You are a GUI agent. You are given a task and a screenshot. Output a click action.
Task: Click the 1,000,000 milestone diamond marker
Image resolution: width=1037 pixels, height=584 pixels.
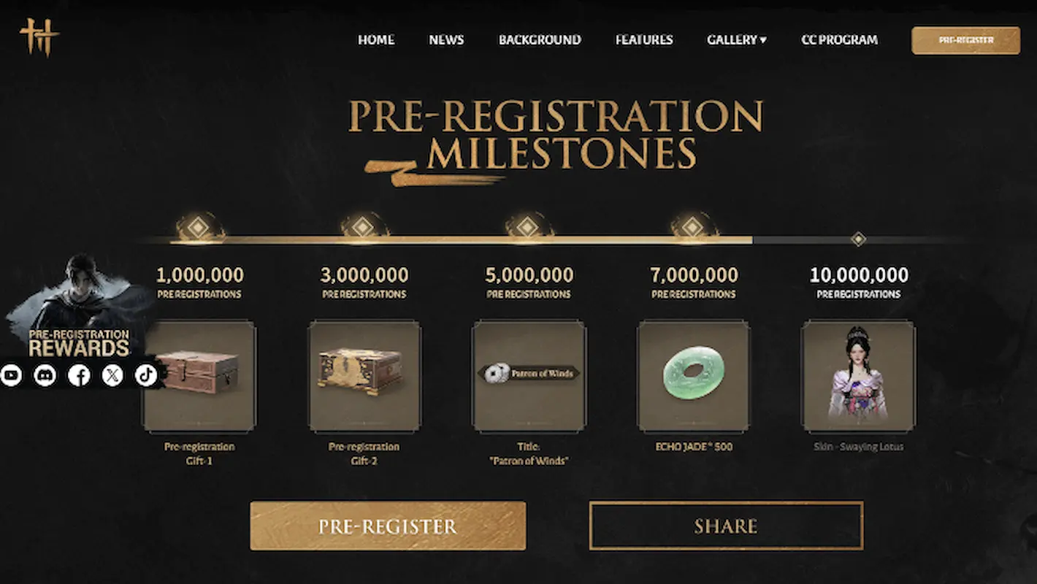(x=199, y=228)
